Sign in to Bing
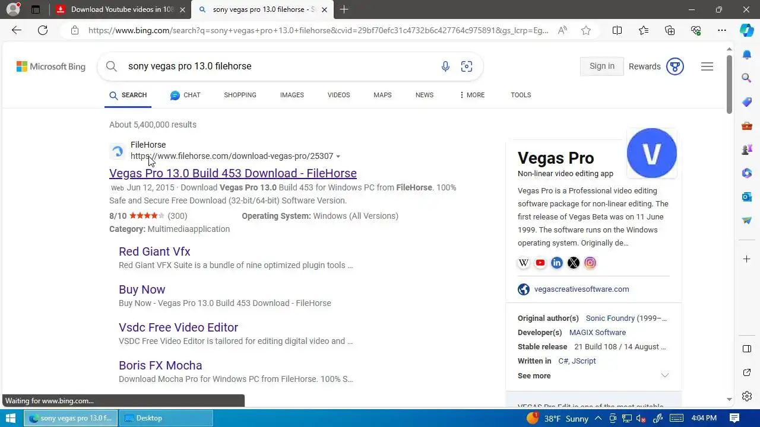 coord(601,66)
